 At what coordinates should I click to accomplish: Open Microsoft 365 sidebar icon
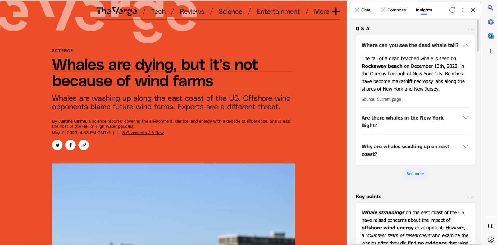(490, 22)
